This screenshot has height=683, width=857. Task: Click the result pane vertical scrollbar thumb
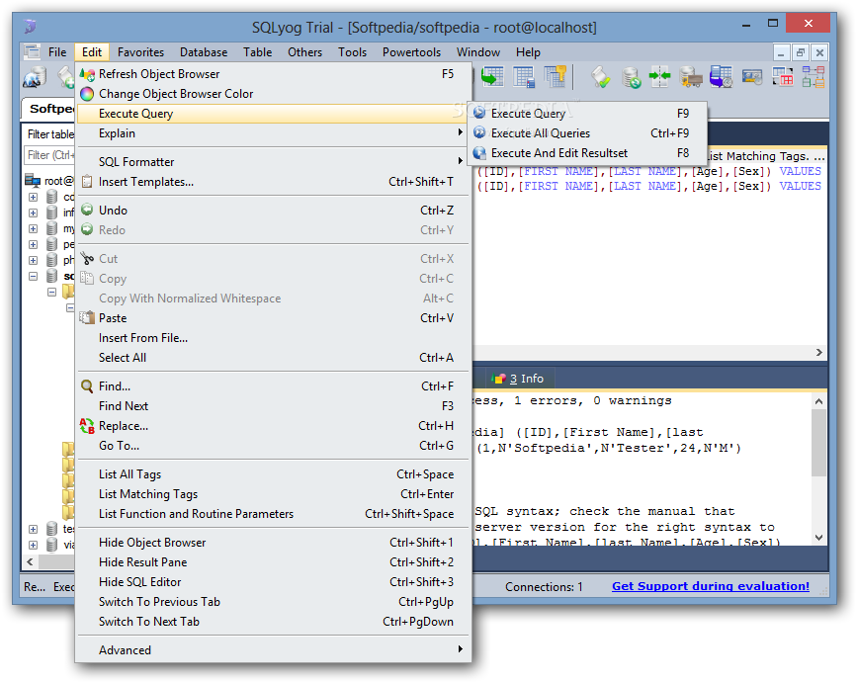point(818,442)
